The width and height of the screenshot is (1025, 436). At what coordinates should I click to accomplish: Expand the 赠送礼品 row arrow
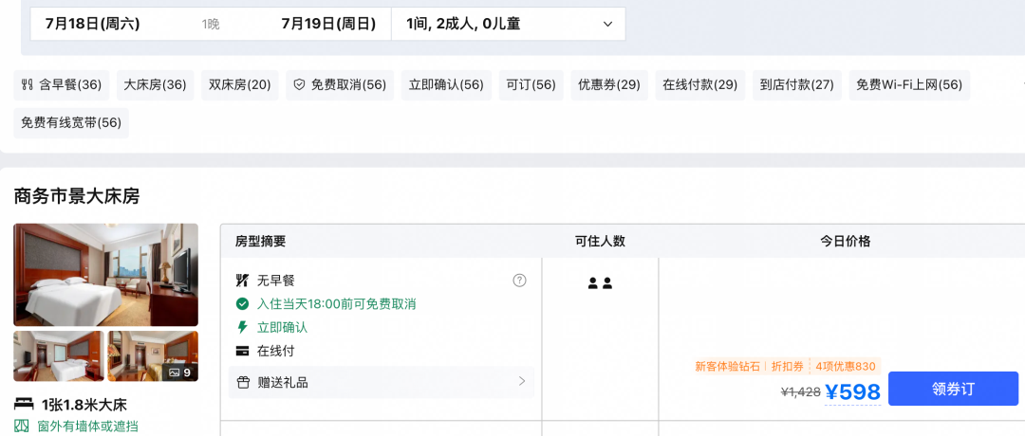pos(522,381)
